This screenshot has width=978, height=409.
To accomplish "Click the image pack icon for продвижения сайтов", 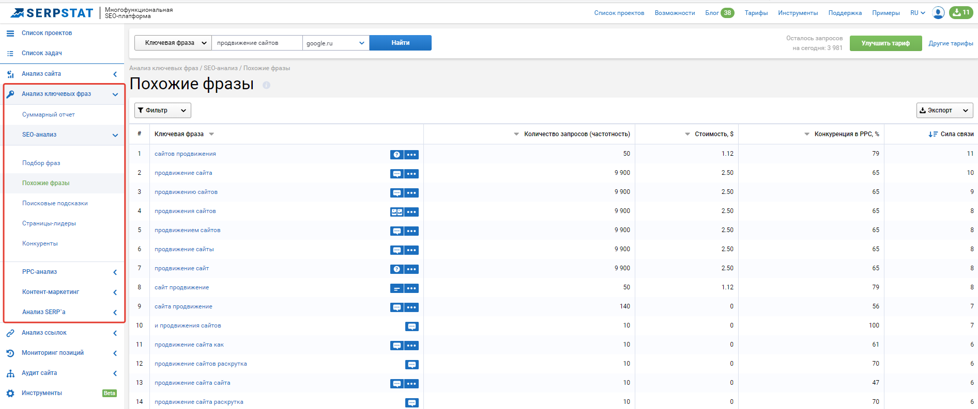I will coord(396,212).
